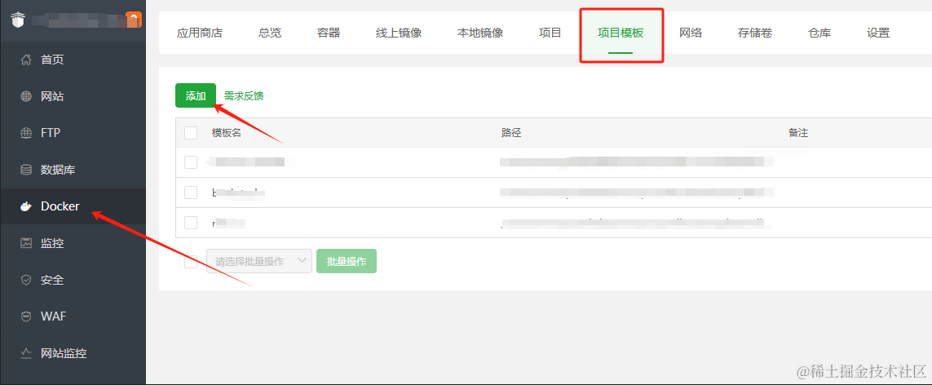Check the first template row checkbox
932x385 pixels.
point(191,162)
